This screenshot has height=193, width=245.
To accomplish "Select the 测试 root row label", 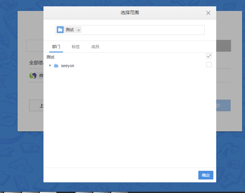I will (50, 57).
